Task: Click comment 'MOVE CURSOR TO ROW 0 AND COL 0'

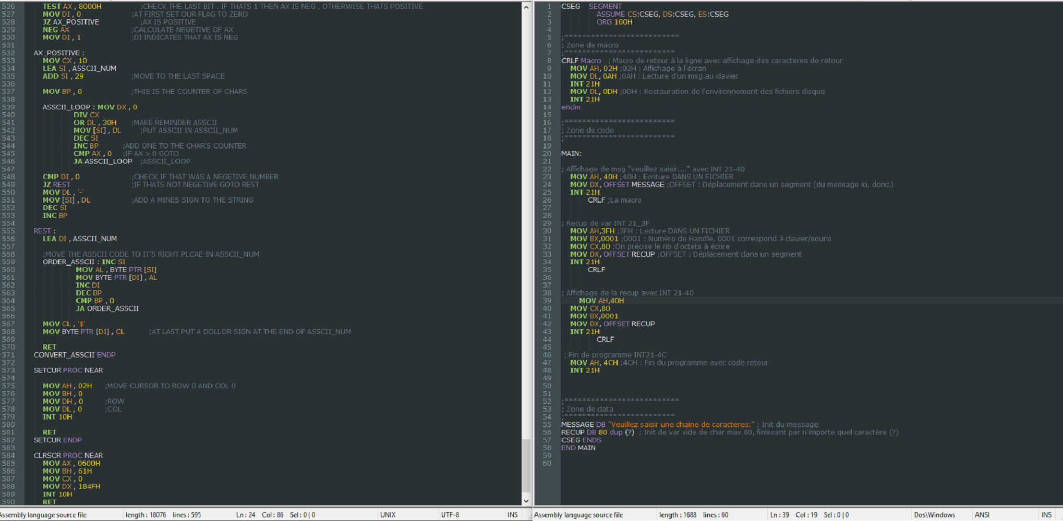Action: tap(170, 386)
